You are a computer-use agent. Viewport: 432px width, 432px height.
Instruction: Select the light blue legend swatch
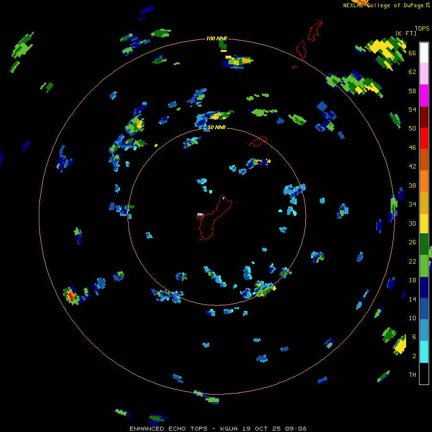click(424, 330)
